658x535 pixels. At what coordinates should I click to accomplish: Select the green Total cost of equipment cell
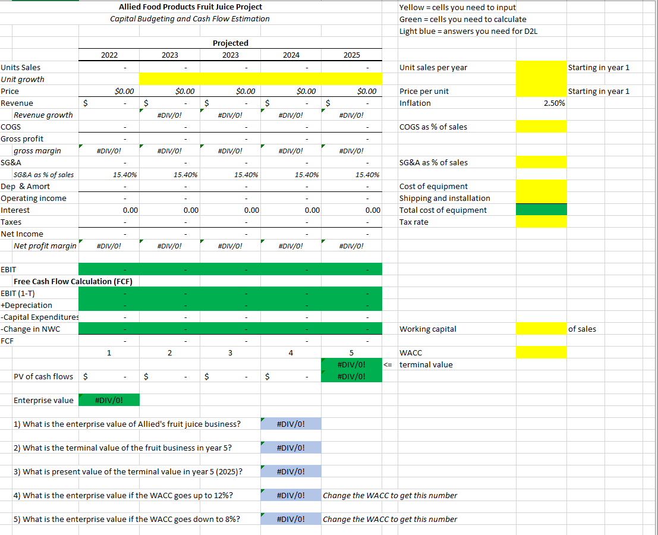coord(541,210)
